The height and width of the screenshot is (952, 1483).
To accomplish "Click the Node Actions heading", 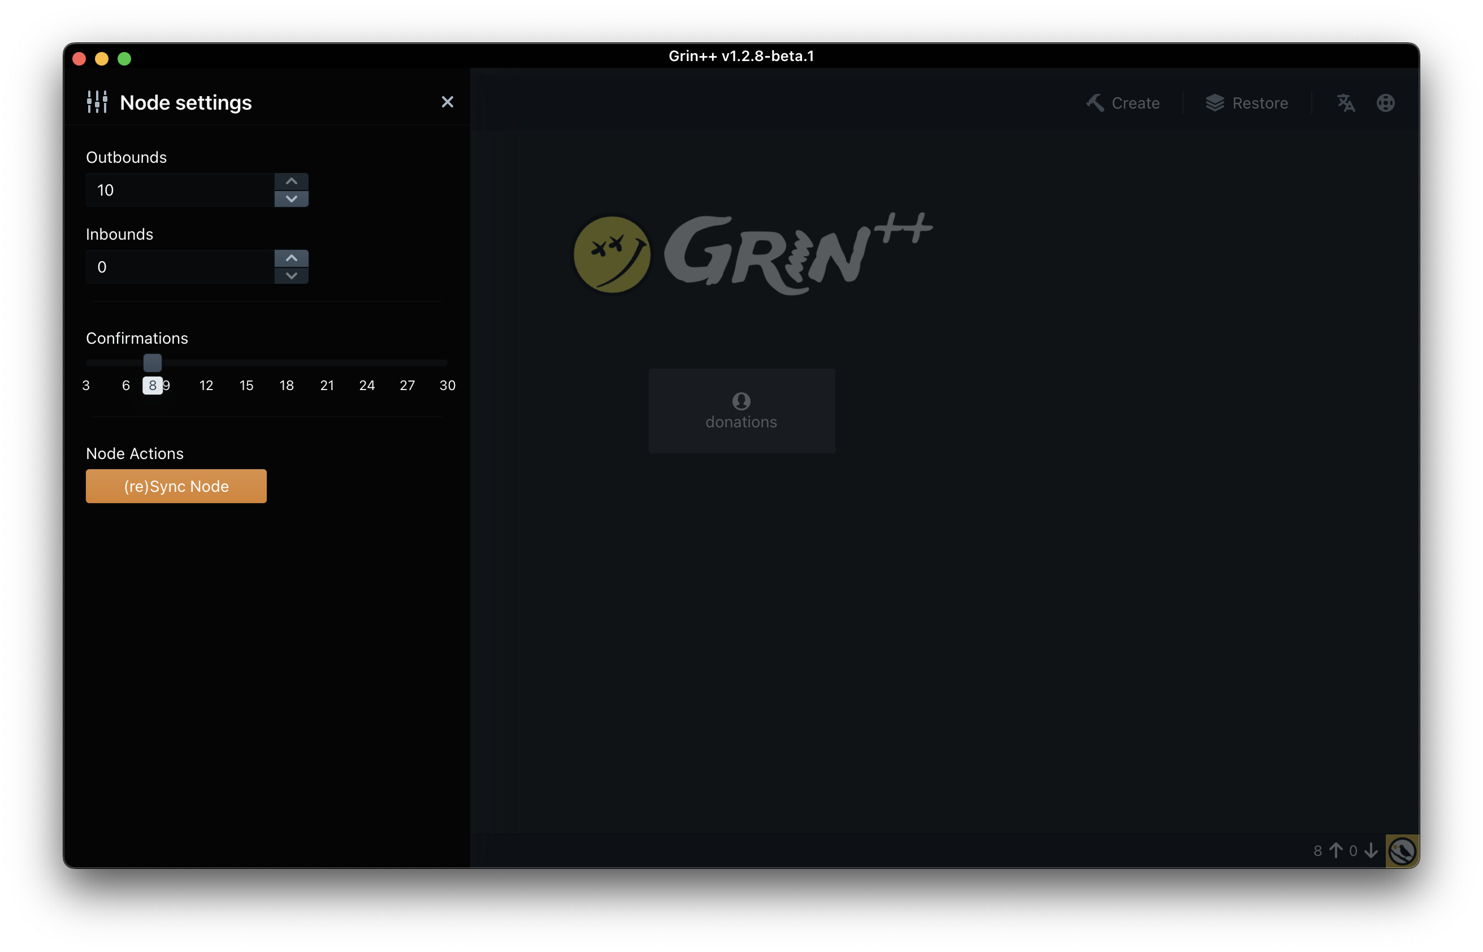I will tap(135, 454).
